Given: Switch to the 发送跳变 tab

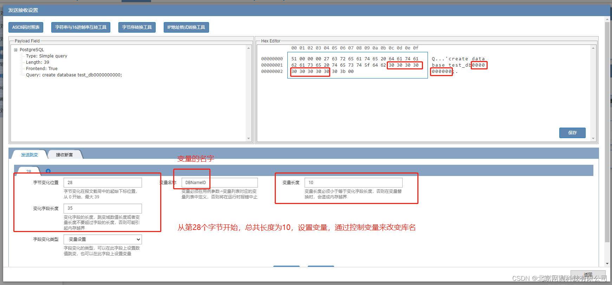Looking at the screenshot, I should pyautogui.click(x=30, y=155).
